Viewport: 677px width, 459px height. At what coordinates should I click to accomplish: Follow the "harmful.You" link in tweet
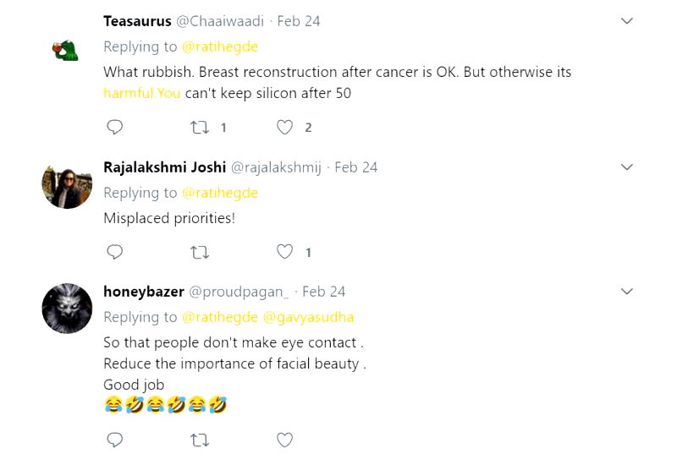click(142, 93)
